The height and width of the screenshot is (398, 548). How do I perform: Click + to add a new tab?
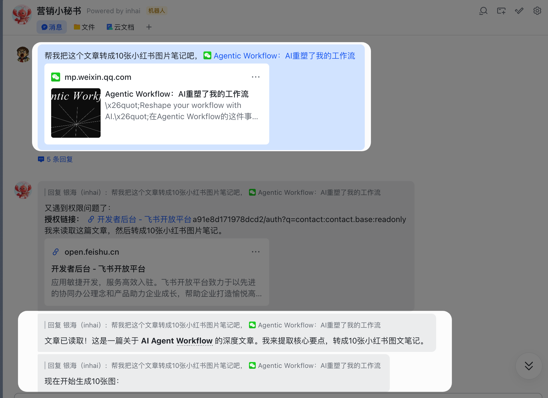point(149,27)
